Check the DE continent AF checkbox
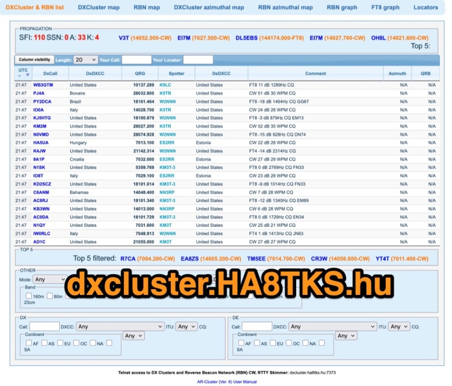452x386 pixels. click(242, 342)
